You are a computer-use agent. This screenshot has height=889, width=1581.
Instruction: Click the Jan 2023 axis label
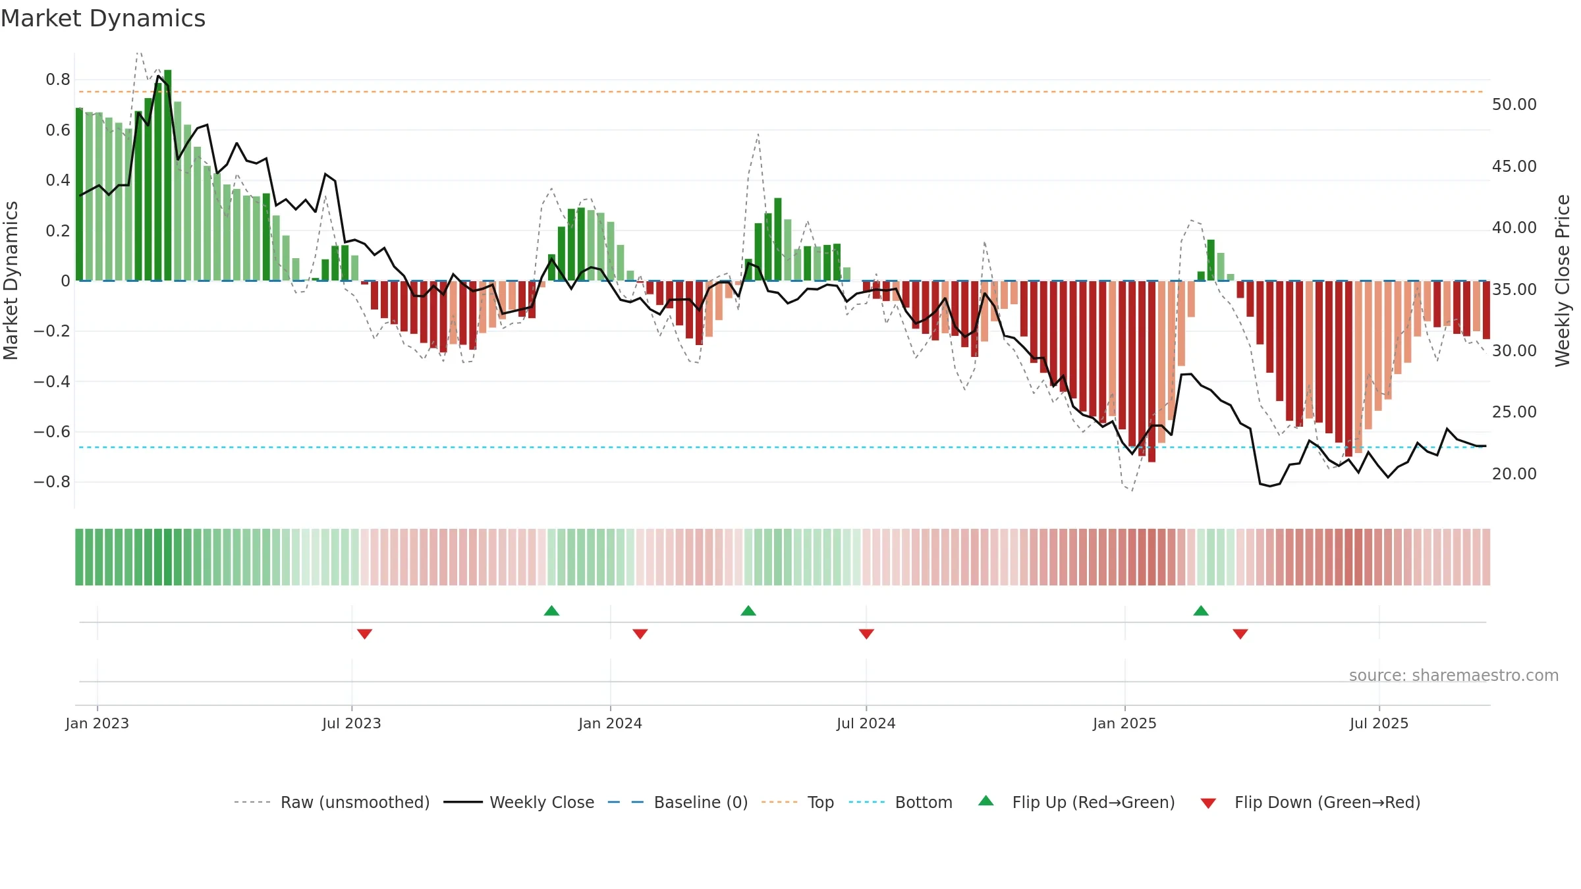coord(97,723)
